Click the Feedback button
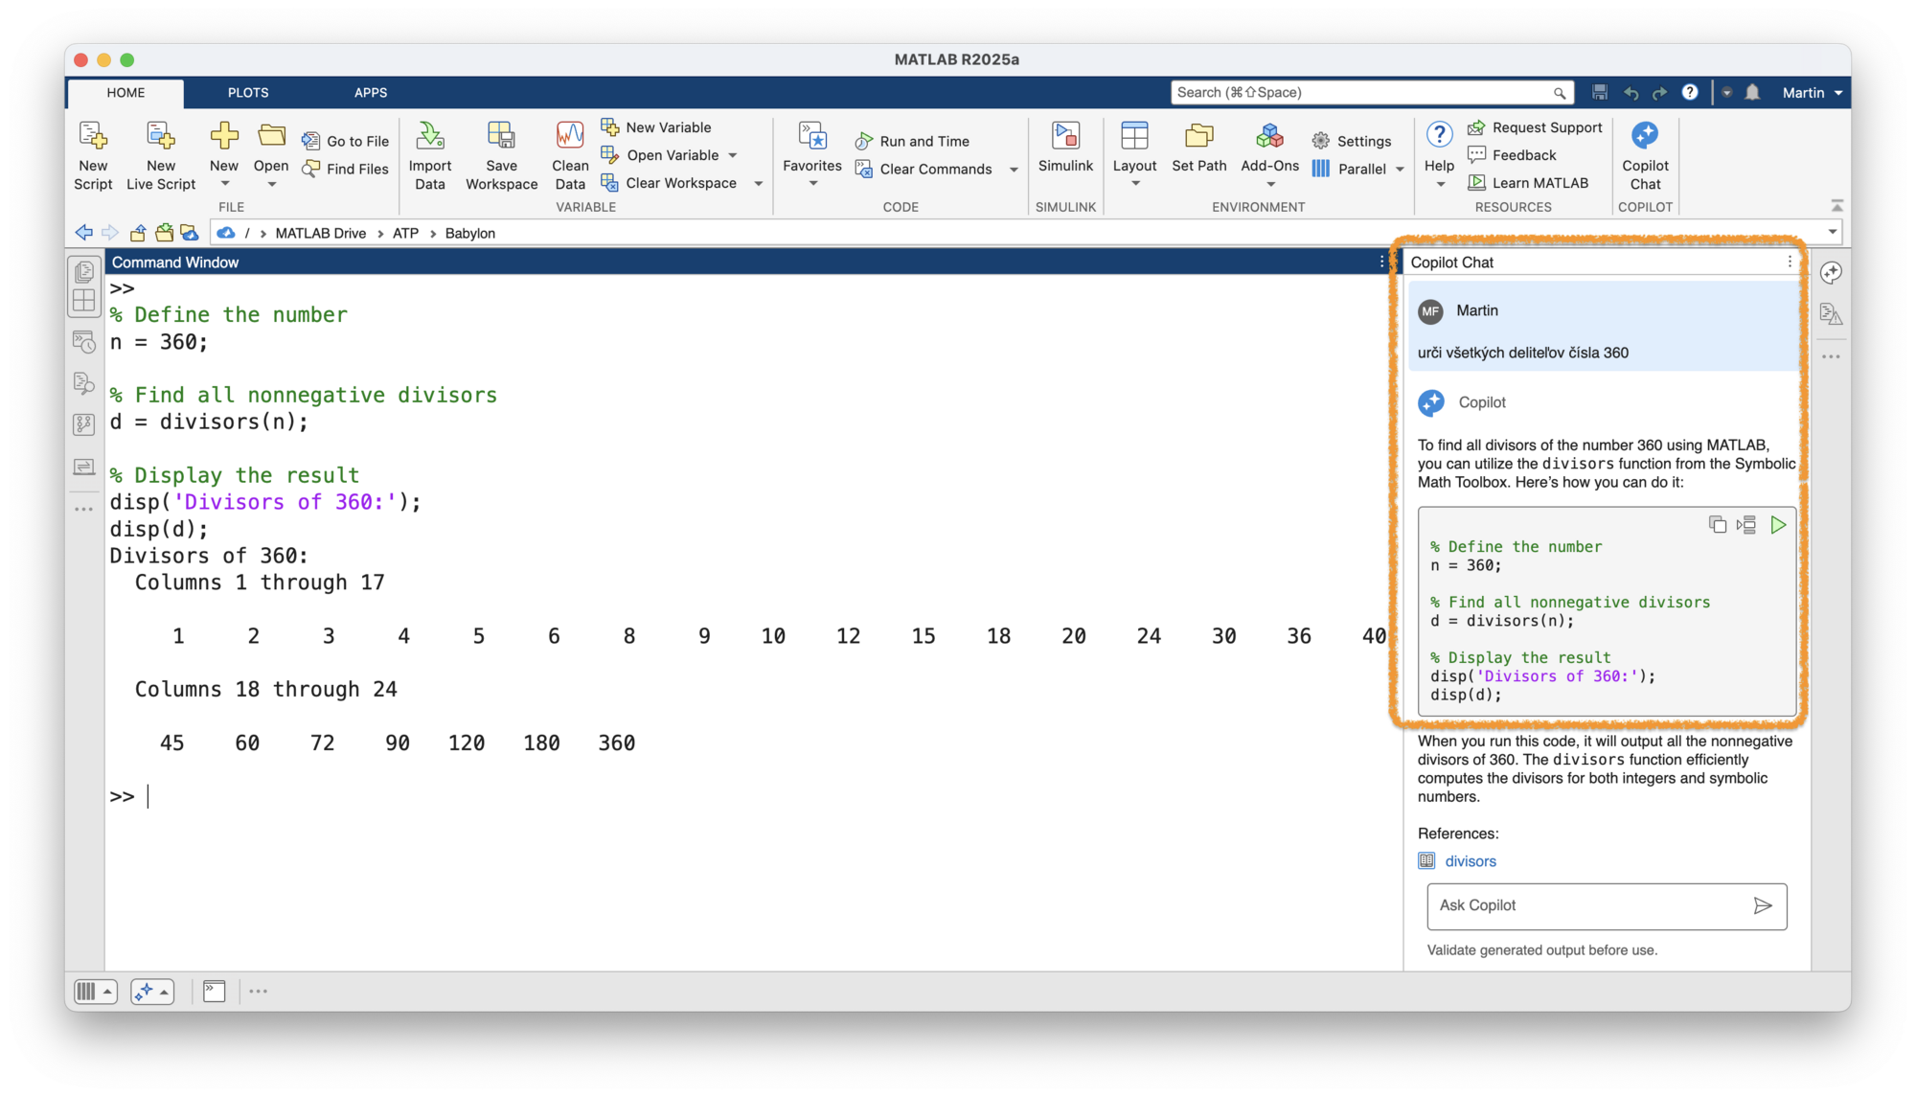 pos(1512,155)
